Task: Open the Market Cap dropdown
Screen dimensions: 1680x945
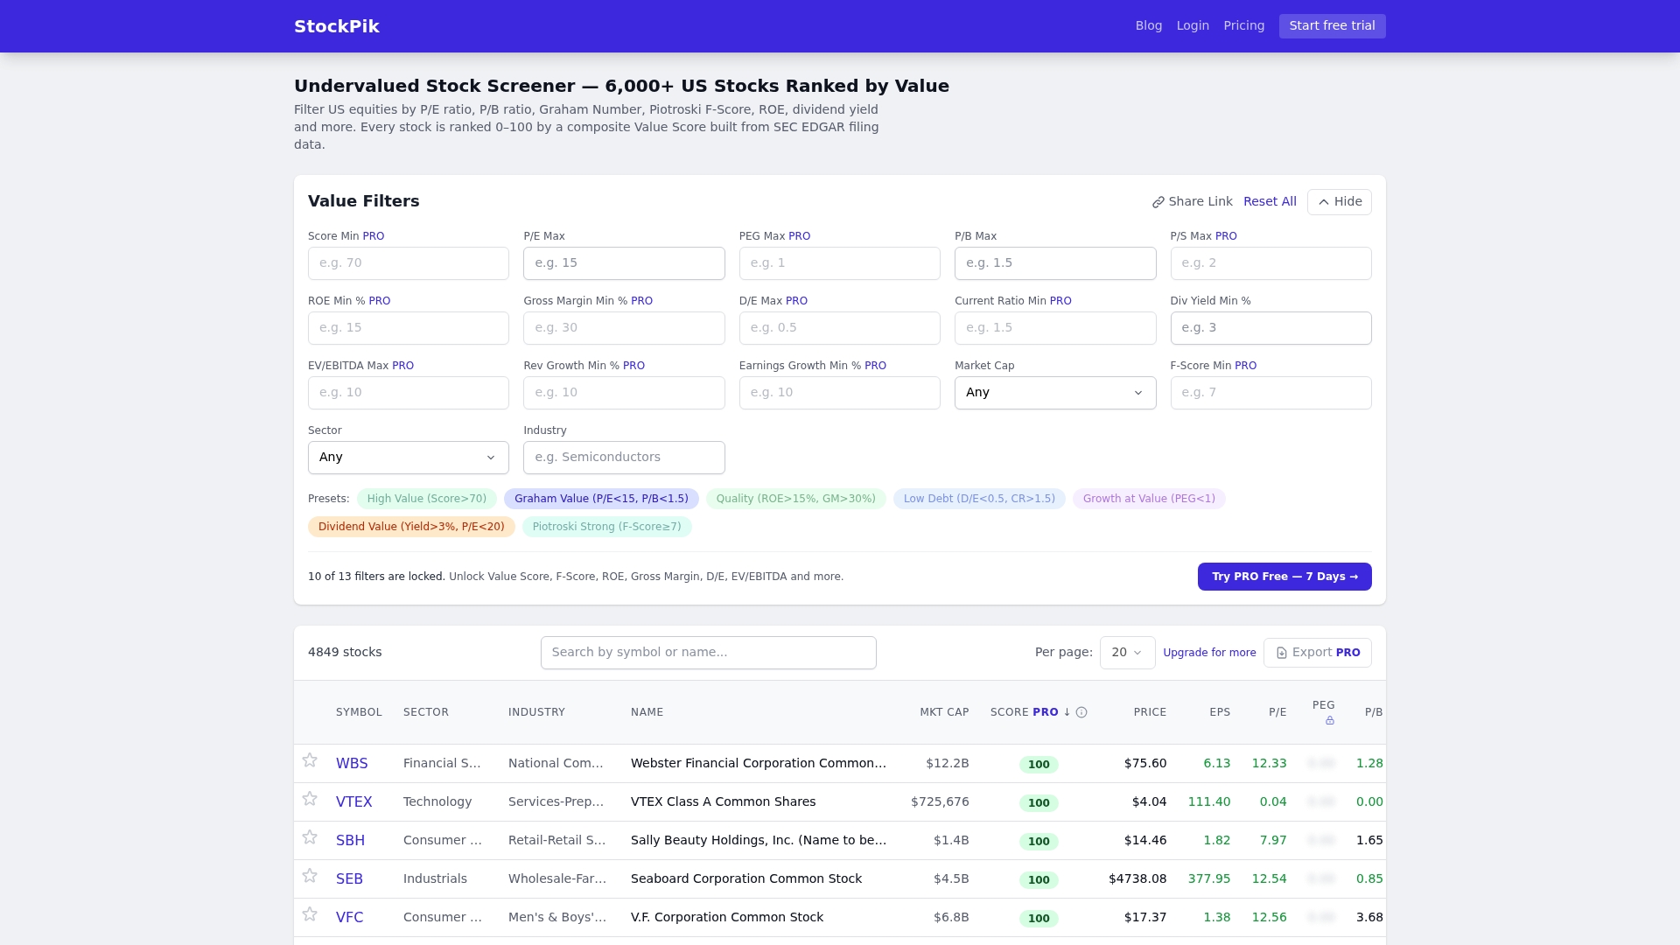Action: click(1055, 393)
